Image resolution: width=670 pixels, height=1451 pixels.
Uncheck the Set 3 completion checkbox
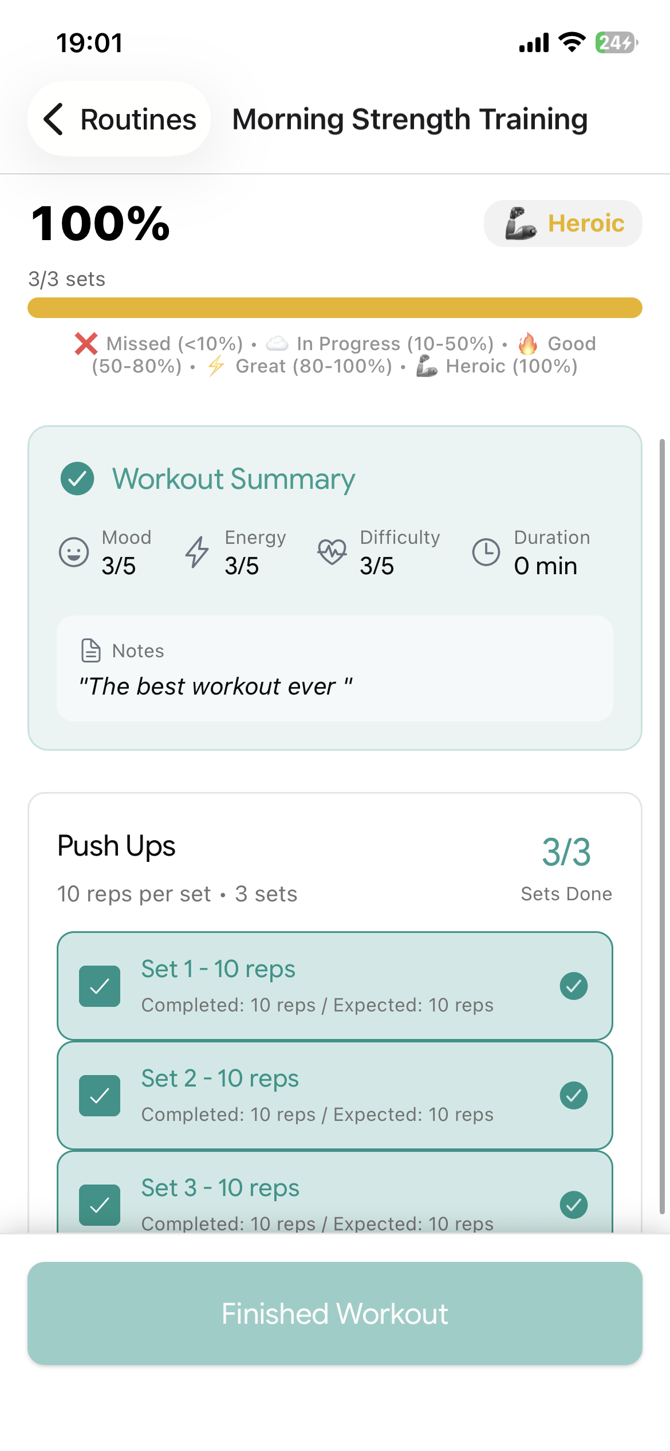(99, 1205)
